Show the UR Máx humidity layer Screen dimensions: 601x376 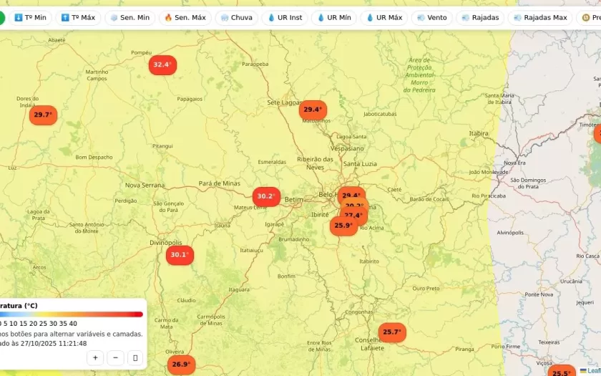tap(383, 17)
